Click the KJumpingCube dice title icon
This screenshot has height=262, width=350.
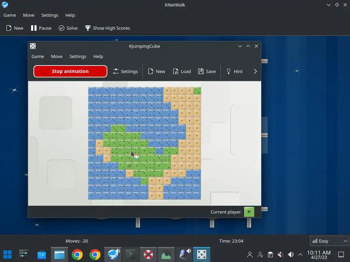(x=33, y=46)
